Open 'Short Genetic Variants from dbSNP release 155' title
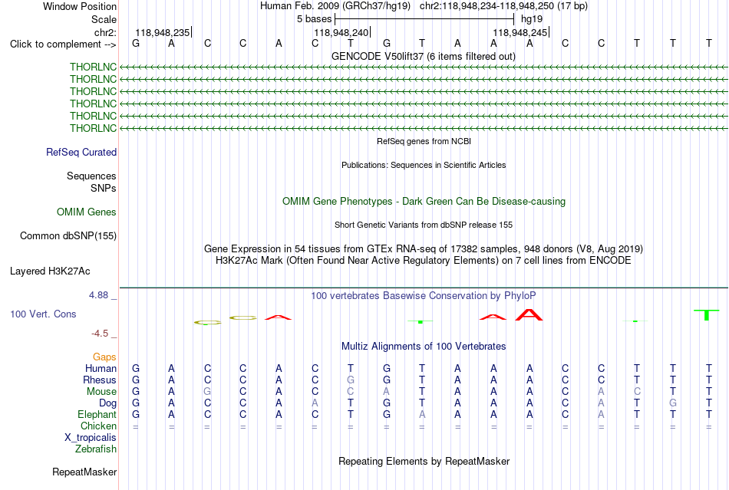This screenshot has height=490, width=729. 424,225
